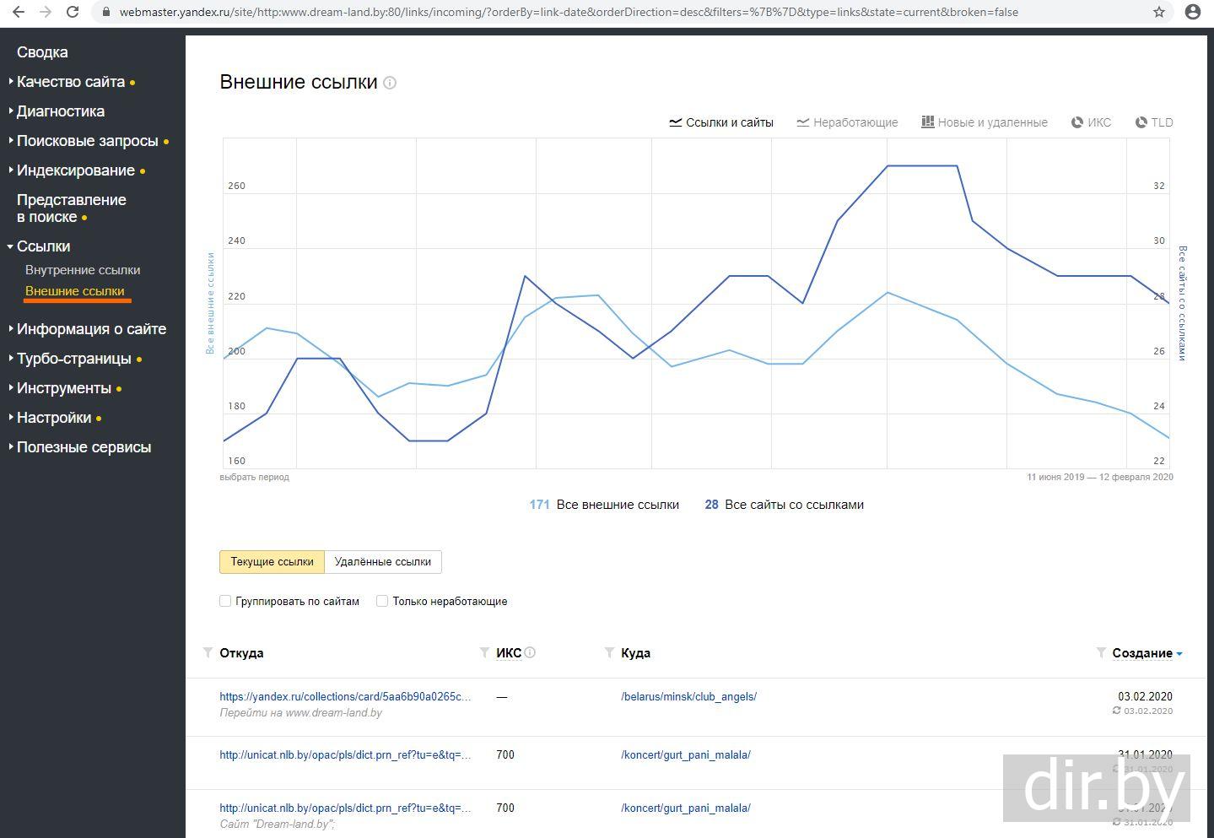Expand Качество сайта sidebar section
Screen dimensions: 1214x838
(x=71, y=82)
